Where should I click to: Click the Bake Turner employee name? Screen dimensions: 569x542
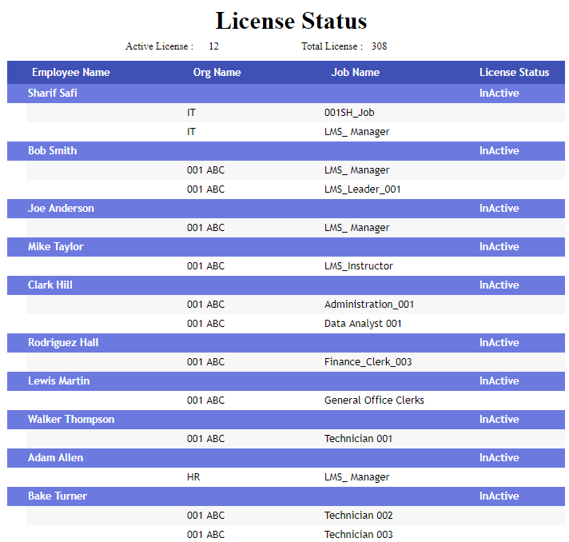pos(58,496)
